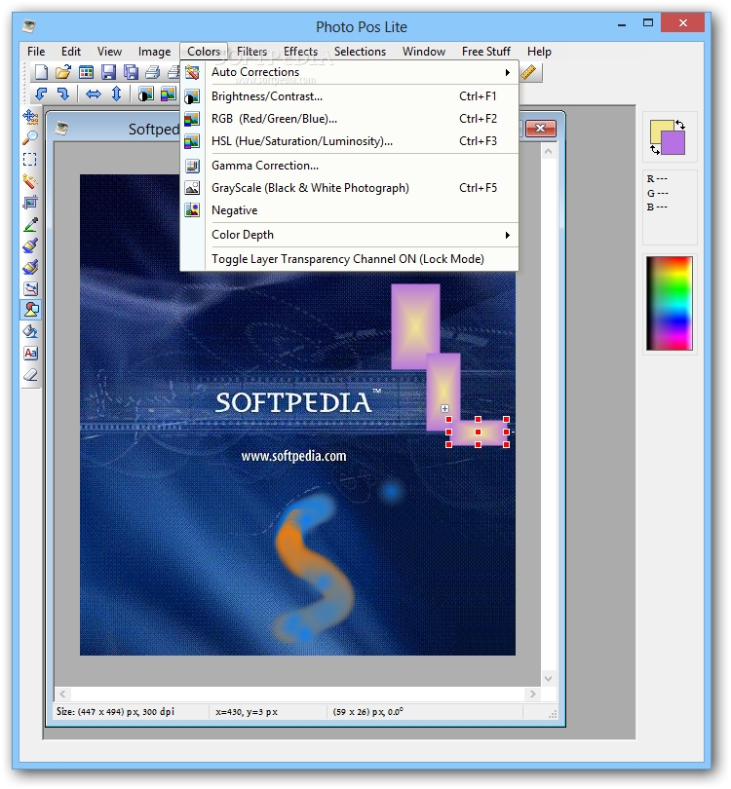This screenshot has height=789, width=731.
Task: Open the File menu
Action: 36,52
